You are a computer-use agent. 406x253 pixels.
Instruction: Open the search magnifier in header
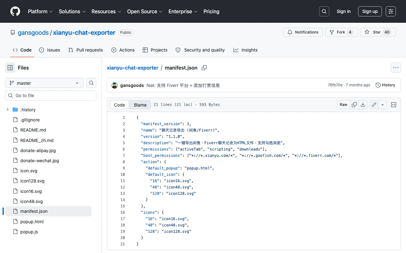324,11
